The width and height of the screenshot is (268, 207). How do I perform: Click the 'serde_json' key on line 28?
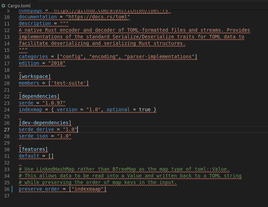[33, 136]
